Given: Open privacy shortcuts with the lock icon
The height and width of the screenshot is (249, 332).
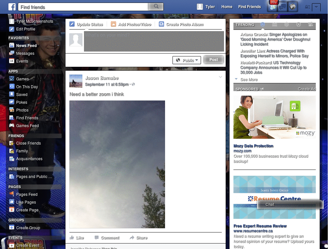Looking at the screenshot, I should [x=308, y=6].
